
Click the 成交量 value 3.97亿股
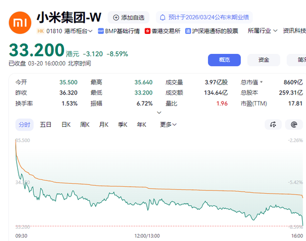tap(216, 82)
